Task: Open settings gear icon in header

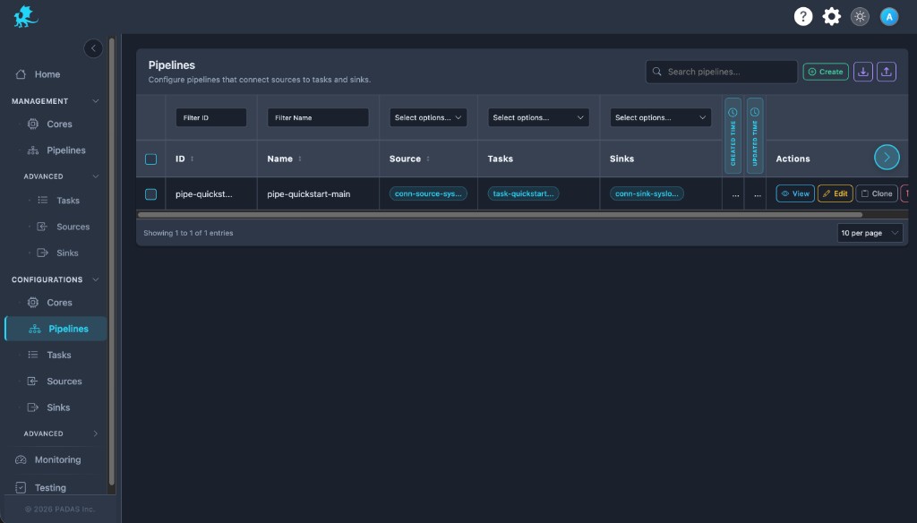Action: (831, 16)
